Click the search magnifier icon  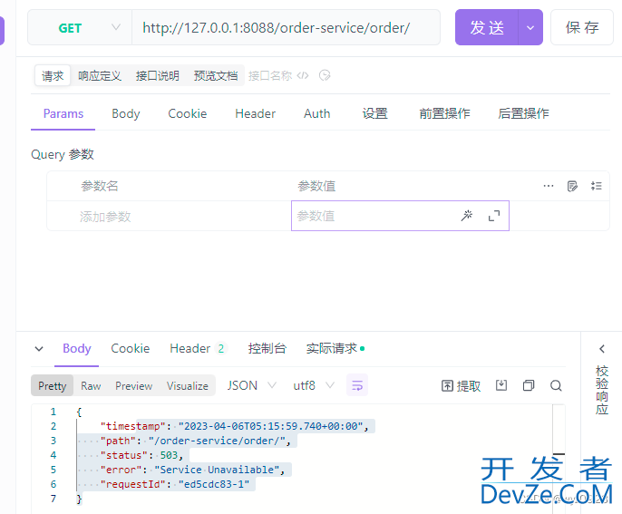click(x=556, y=385)
